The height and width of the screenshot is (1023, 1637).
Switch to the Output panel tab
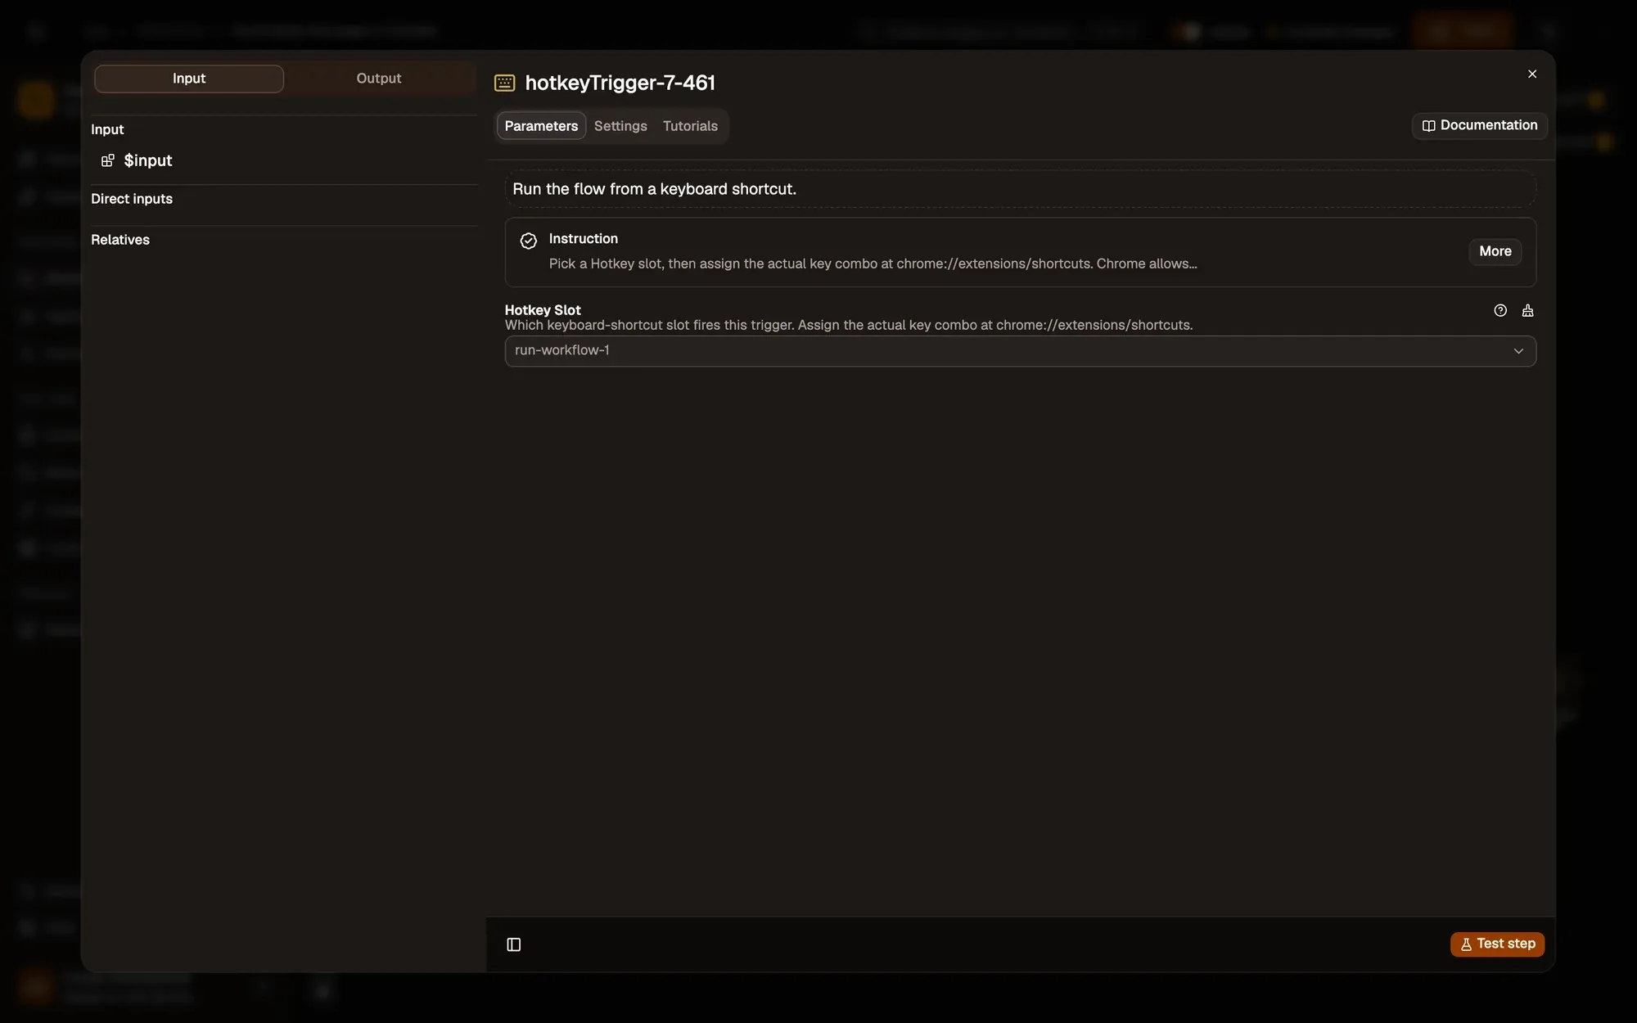379,79
